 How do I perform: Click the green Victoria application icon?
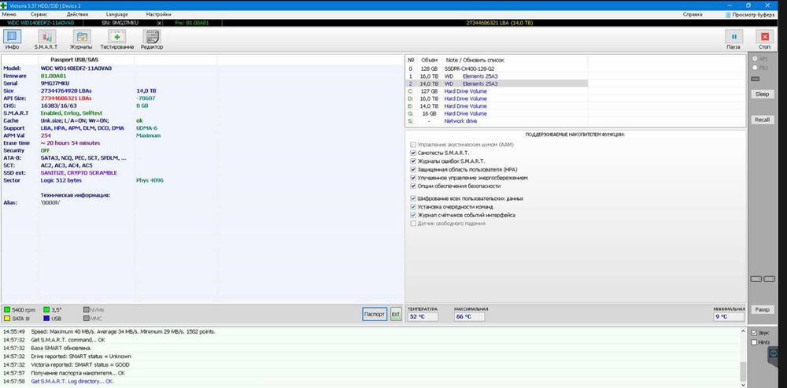5,5
